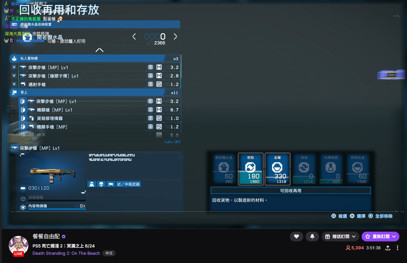
Task: Open 餐餐自由配 channel name link
Action: tap(46, 237)
